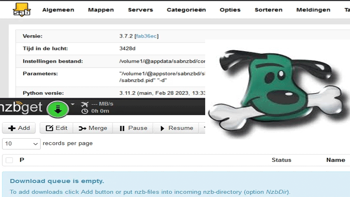Go to the Categorieën tab
The image size is (350, 197).
(x=186, y=10)
